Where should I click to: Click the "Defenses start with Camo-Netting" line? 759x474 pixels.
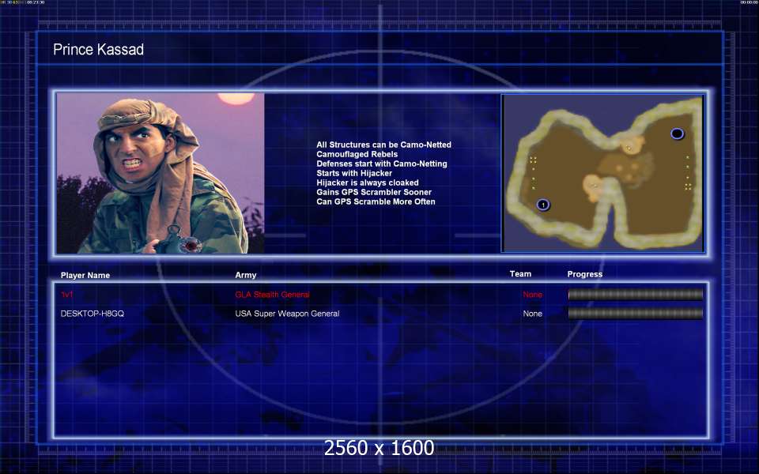pyautogui.click(x=381, y=164)
